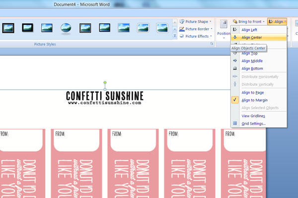This screenshot has height=198, width=298.
Task: Click the Align Middle icon
Action: click(x=235, y=60)
